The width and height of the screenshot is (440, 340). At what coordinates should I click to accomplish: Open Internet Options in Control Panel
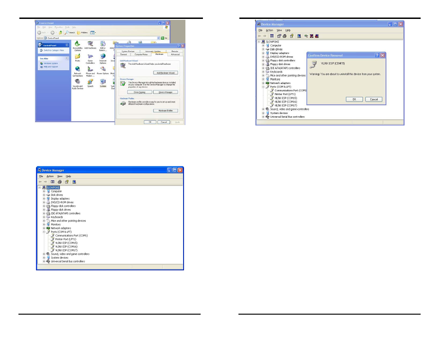pyautogui.click(x=103, y=59)
